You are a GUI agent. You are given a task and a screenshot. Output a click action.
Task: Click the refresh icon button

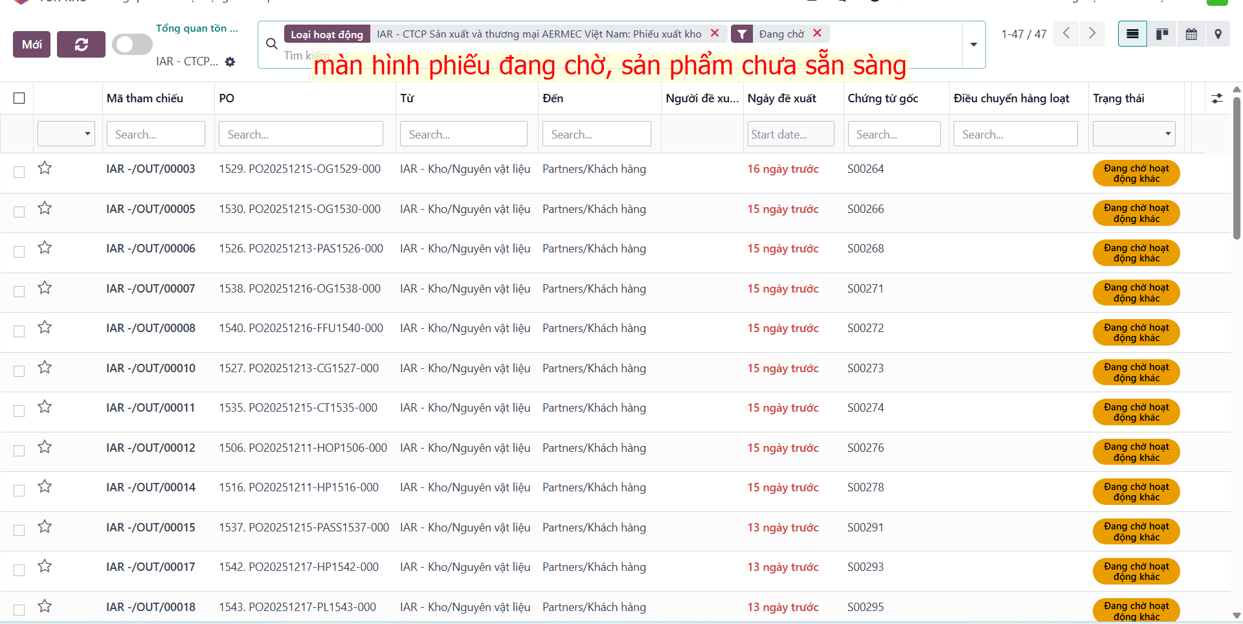click(x=81, y=45)
